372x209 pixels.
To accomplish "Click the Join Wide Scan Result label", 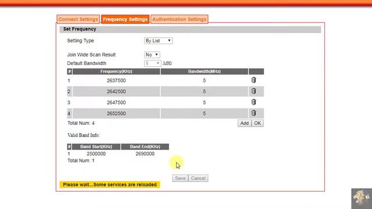I will coord(91,55).
